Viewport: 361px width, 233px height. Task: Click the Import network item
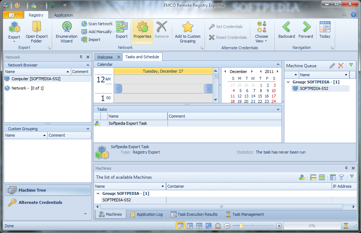coord(91,40)
